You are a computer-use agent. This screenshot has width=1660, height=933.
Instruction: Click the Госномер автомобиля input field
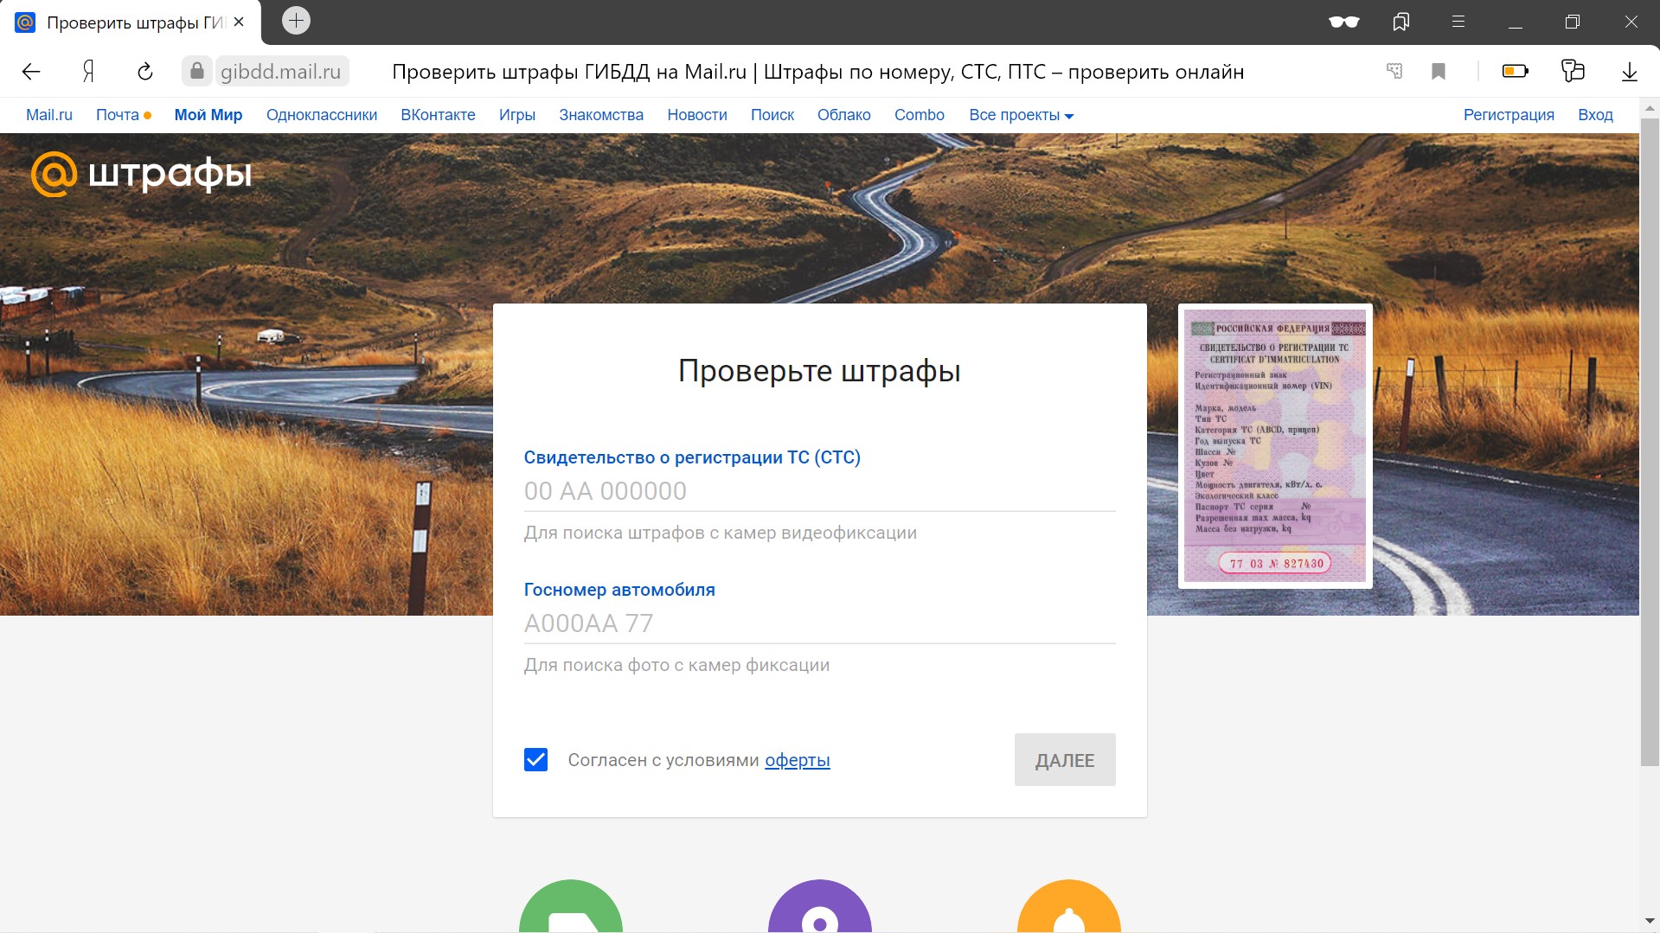(818, 623)
